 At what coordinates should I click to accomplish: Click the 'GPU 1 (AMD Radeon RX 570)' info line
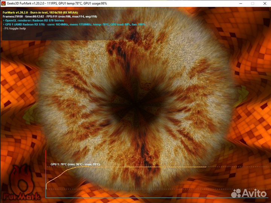coord(74,24)
